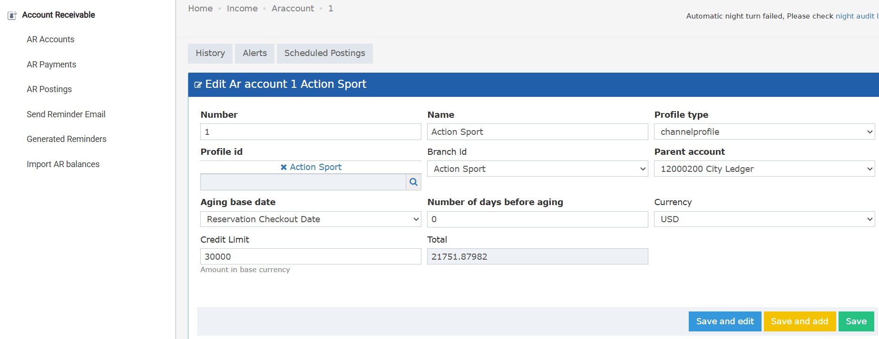Open the Aging base date dropdown
The image size is (879, 339).
click(x=311, y=219)
